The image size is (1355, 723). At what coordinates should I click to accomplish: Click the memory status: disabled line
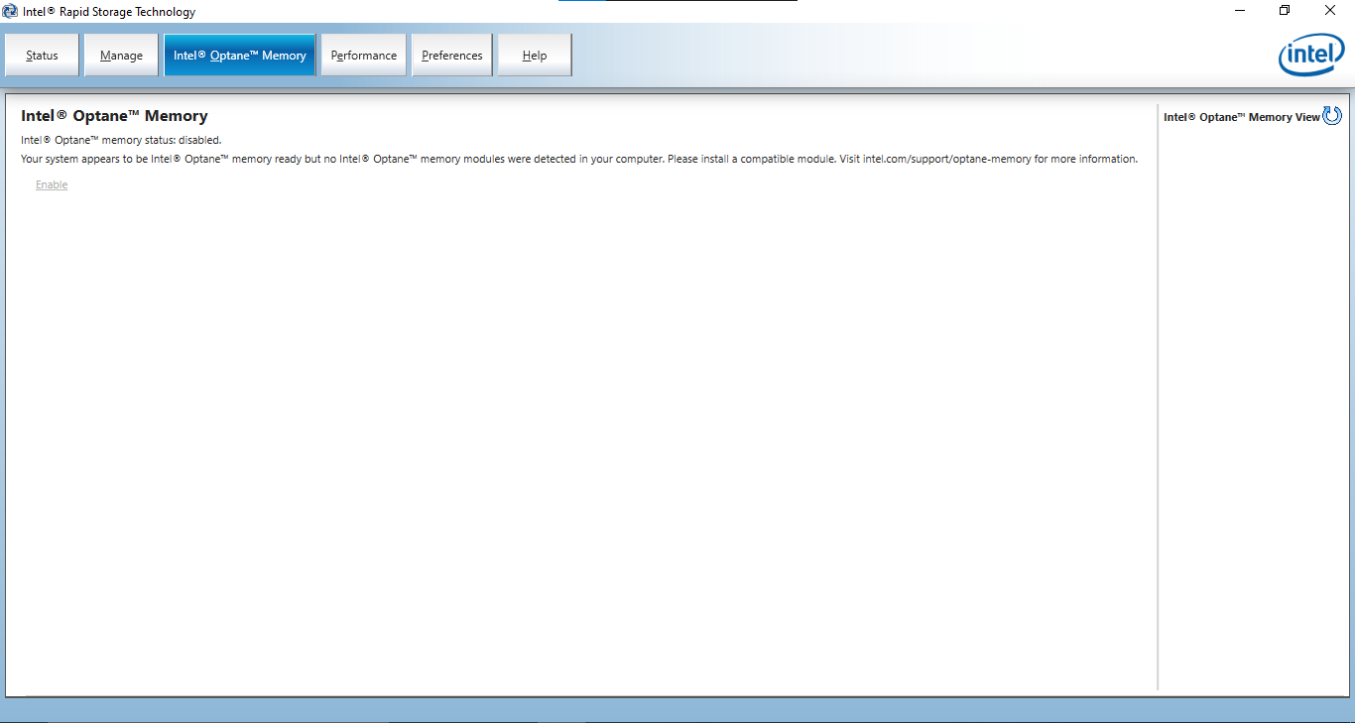[x=121, y=140]
